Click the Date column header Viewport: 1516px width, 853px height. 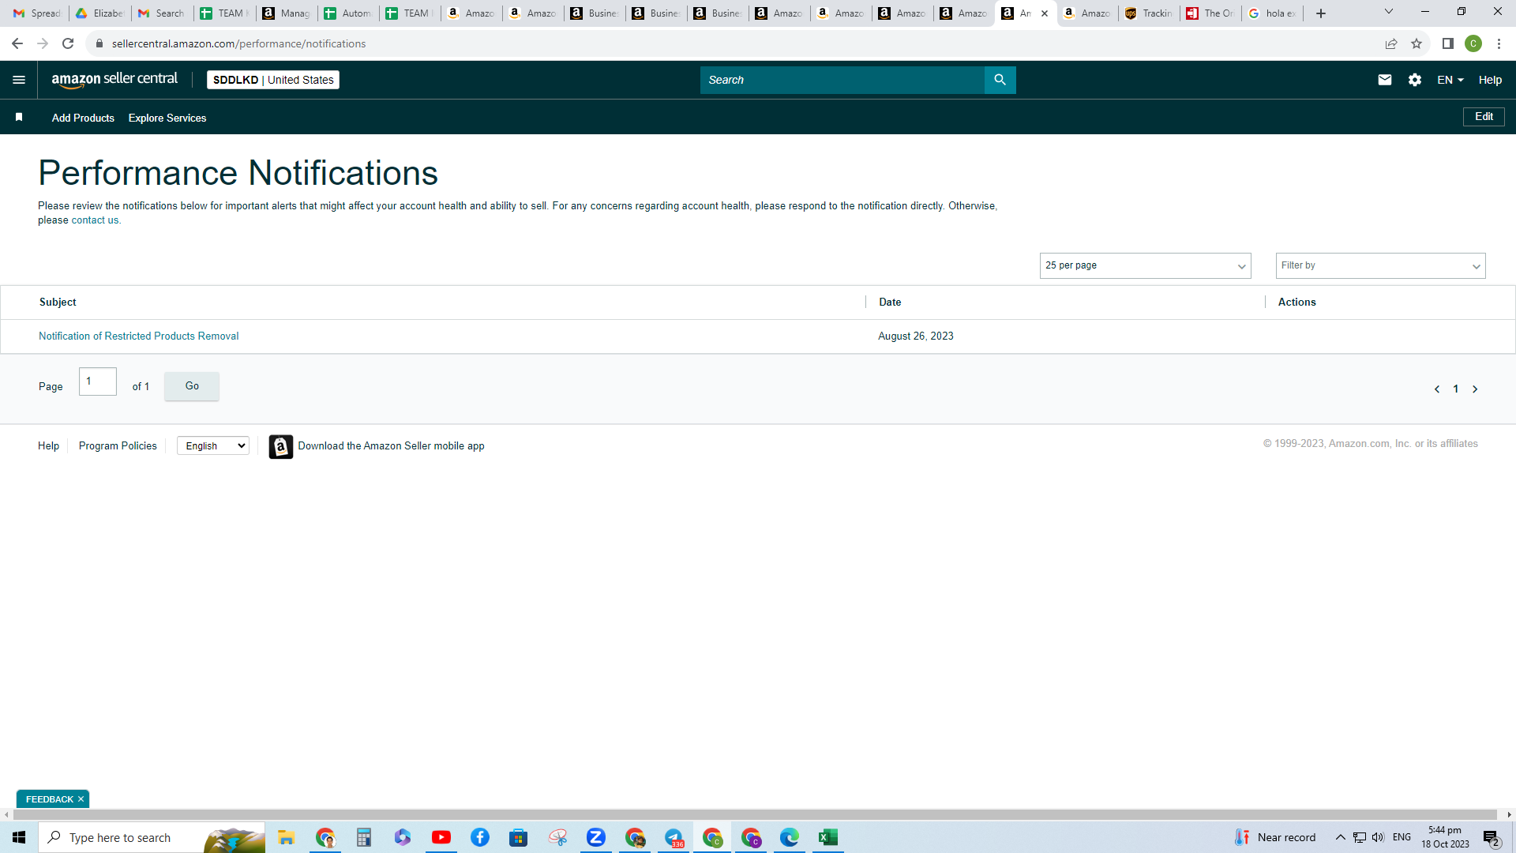tap(890, 302)
